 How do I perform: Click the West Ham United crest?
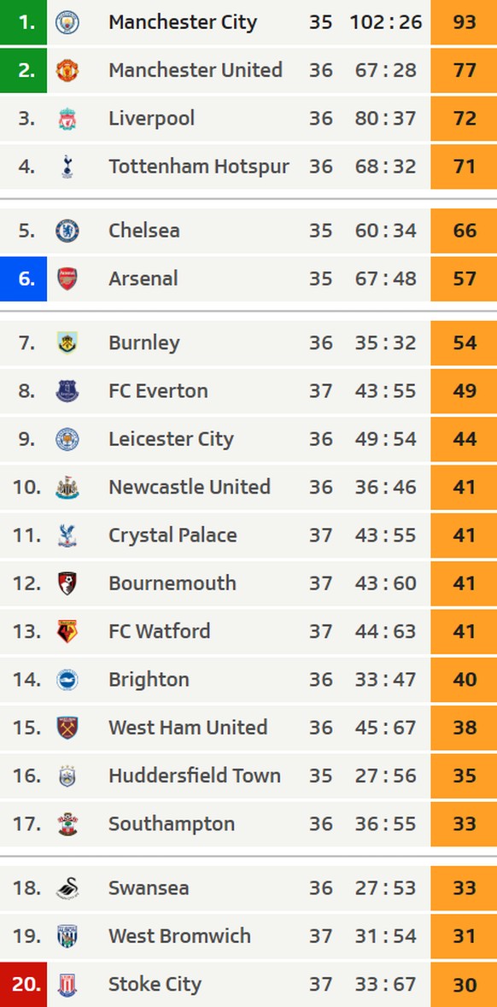point(67,729)
